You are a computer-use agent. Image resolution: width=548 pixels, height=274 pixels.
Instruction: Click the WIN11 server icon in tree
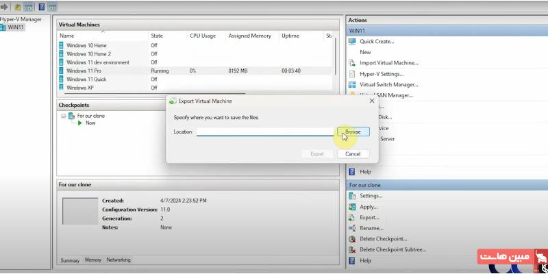(x=3, y=27)
